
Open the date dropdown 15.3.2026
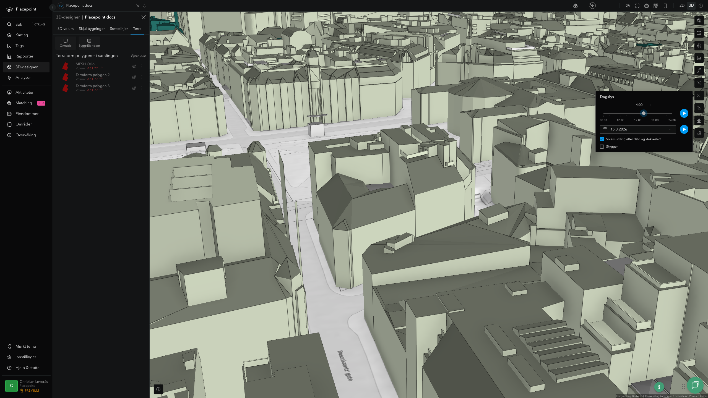637,129
